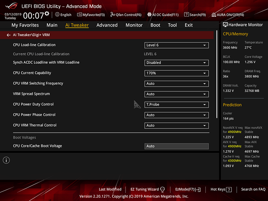Click Last Modified

(x=110, y=189)
